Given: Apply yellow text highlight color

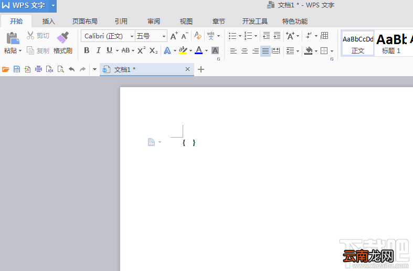Looking at the screenshot, I should click(183, 50).
